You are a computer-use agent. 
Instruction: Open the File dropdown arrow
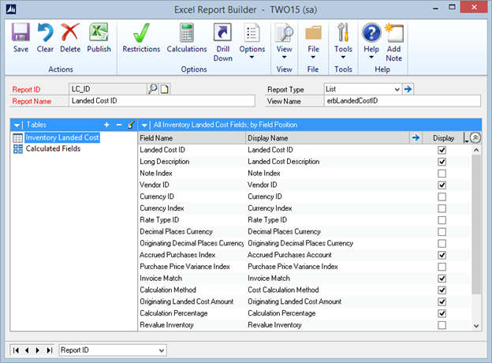coord(313,58)
